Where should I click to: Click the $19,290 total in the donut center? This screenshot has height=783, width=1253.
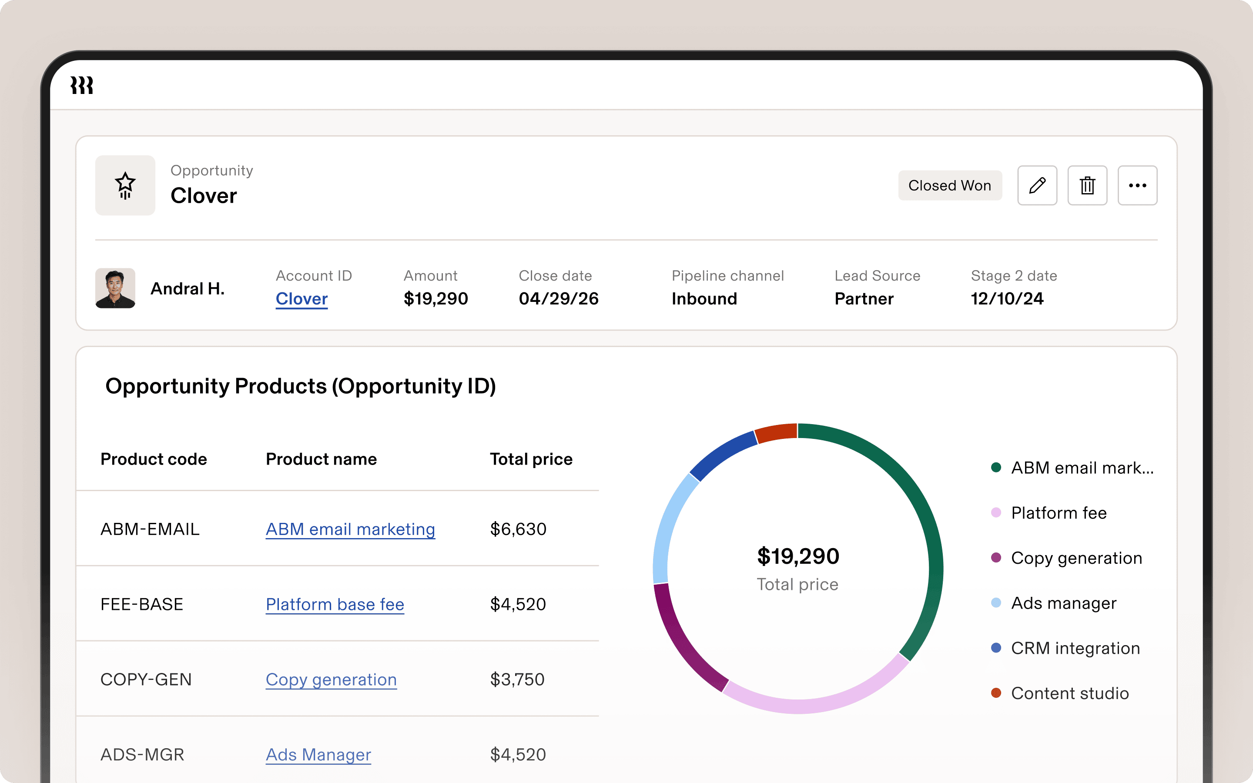coord(798,557)
